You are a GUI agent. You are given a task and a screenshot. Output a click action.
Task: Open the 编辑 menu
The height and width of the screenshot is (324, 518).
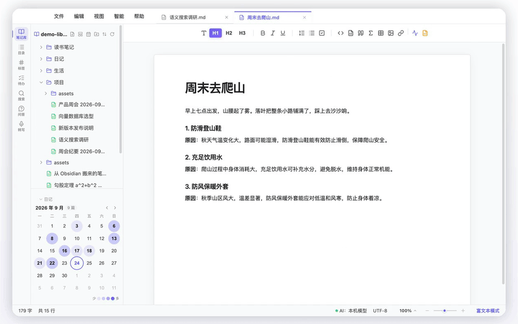(79, 16)
